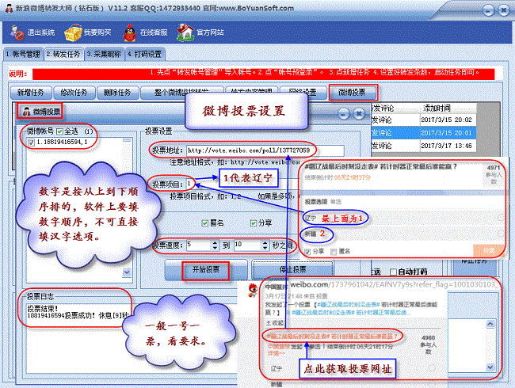Click 微博投票 dialog title icon
The height and width of the screenshot is (388, 515).
[26, 112]
